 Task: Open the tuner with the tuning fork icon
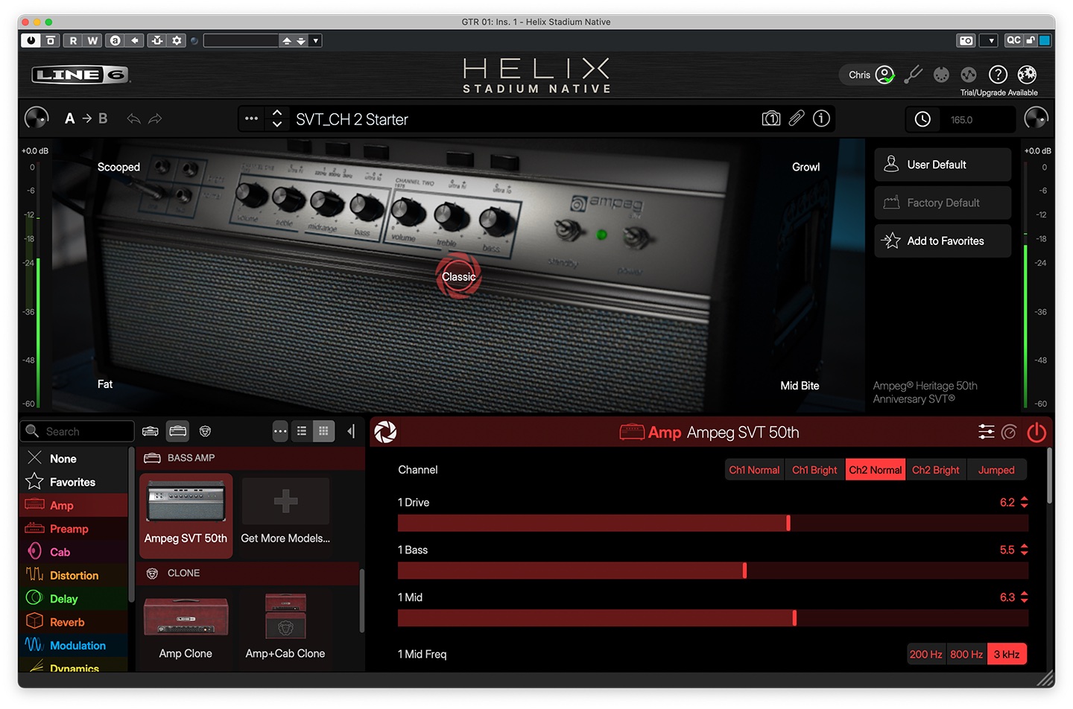coord(913,74)
